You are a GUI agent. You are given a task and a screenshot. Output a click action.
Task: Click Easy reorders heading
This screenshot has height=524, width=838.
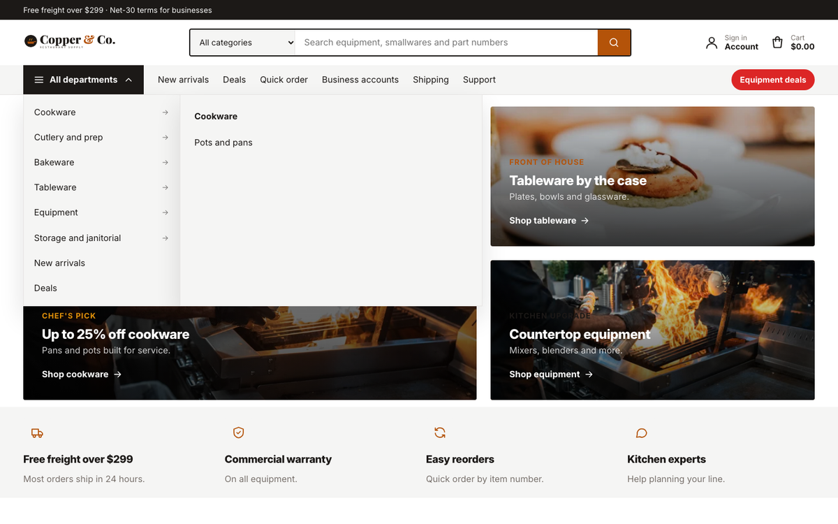[460, 460]
